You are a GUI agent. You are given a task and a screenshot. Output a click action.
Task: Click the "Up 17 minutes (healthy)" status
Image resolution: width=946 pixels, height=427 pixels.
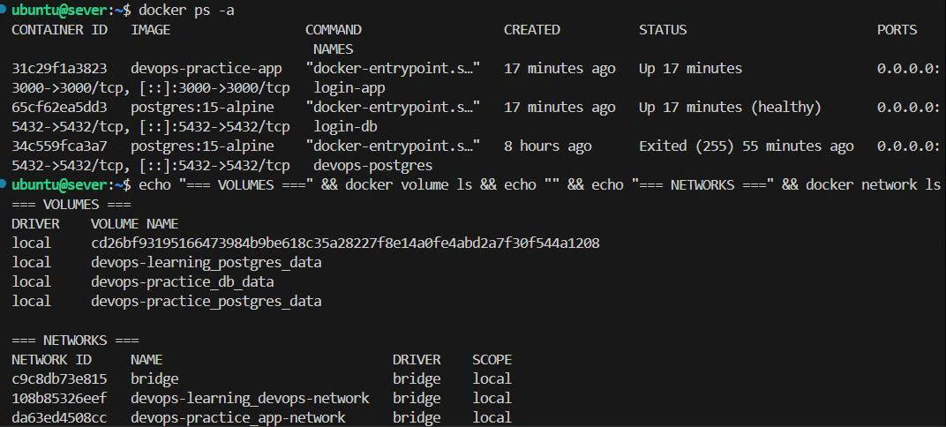pyautogui.click(x=730, y=107)
